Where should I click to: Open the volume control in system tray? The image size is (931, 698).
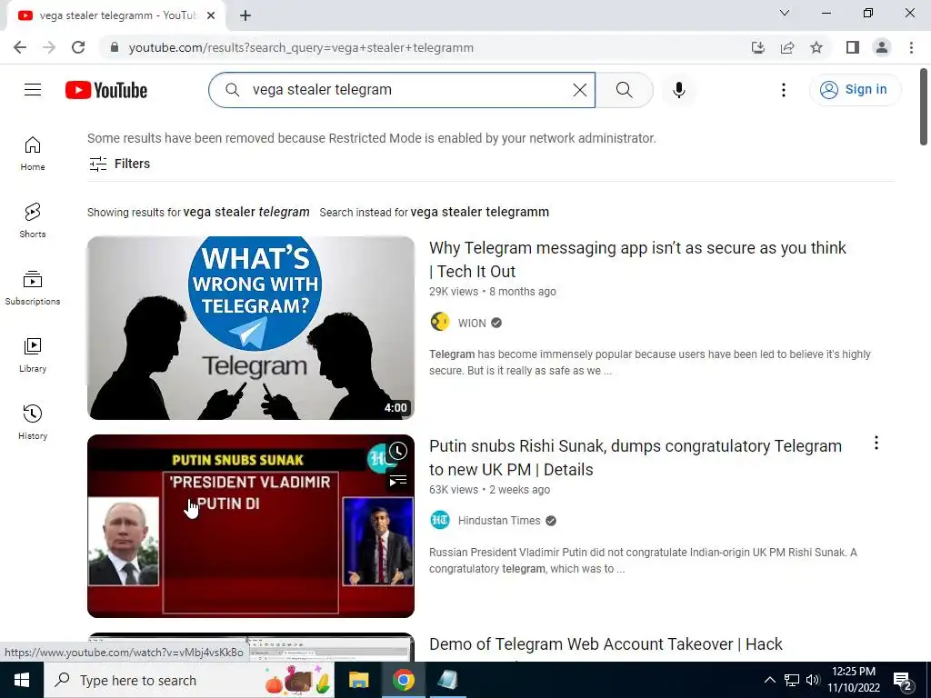tap(812, 680)
